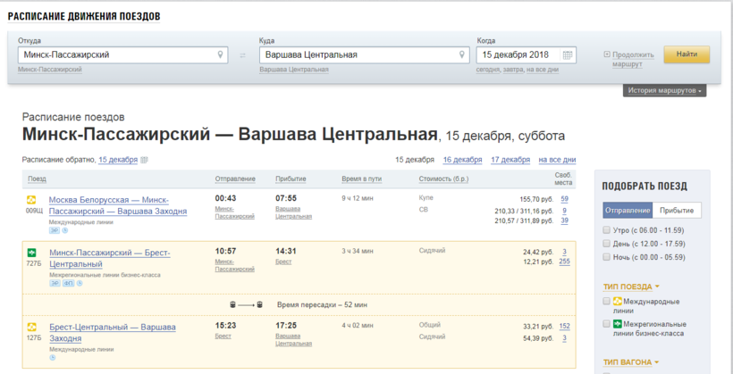Click calendar icon next to Расписание обратно
This screenshot has height=374, width=733.
pos(145,160)
